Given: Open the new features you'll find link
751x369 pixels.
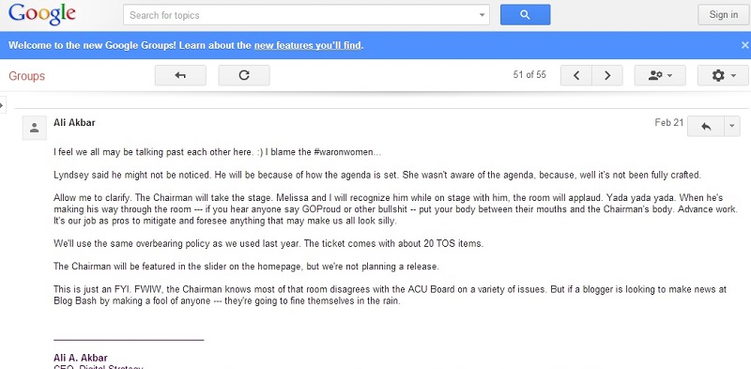Looking at the screenshot, I should [308, 45].
